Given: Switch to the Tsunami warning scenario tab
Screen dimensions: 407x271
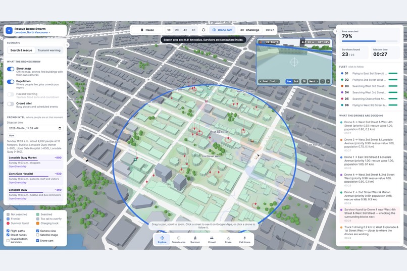Looking at the screenshot, I should pos(49,50).
